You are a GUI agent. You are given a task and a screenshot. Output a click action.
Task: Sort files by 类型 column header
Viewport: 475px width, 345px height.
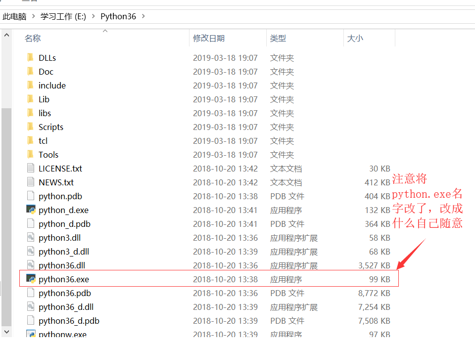(278, 38)
